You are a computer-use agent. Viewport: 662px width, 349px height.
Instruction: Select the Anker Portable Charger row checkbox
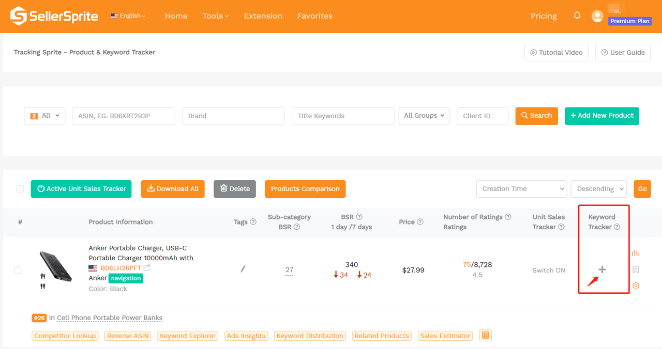pos(18,270)
